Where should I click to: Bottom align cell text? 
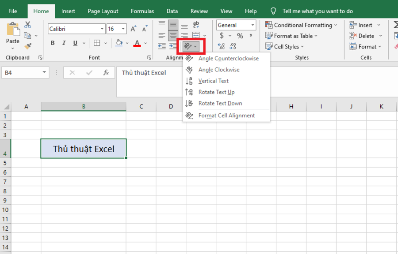(184, 26)
